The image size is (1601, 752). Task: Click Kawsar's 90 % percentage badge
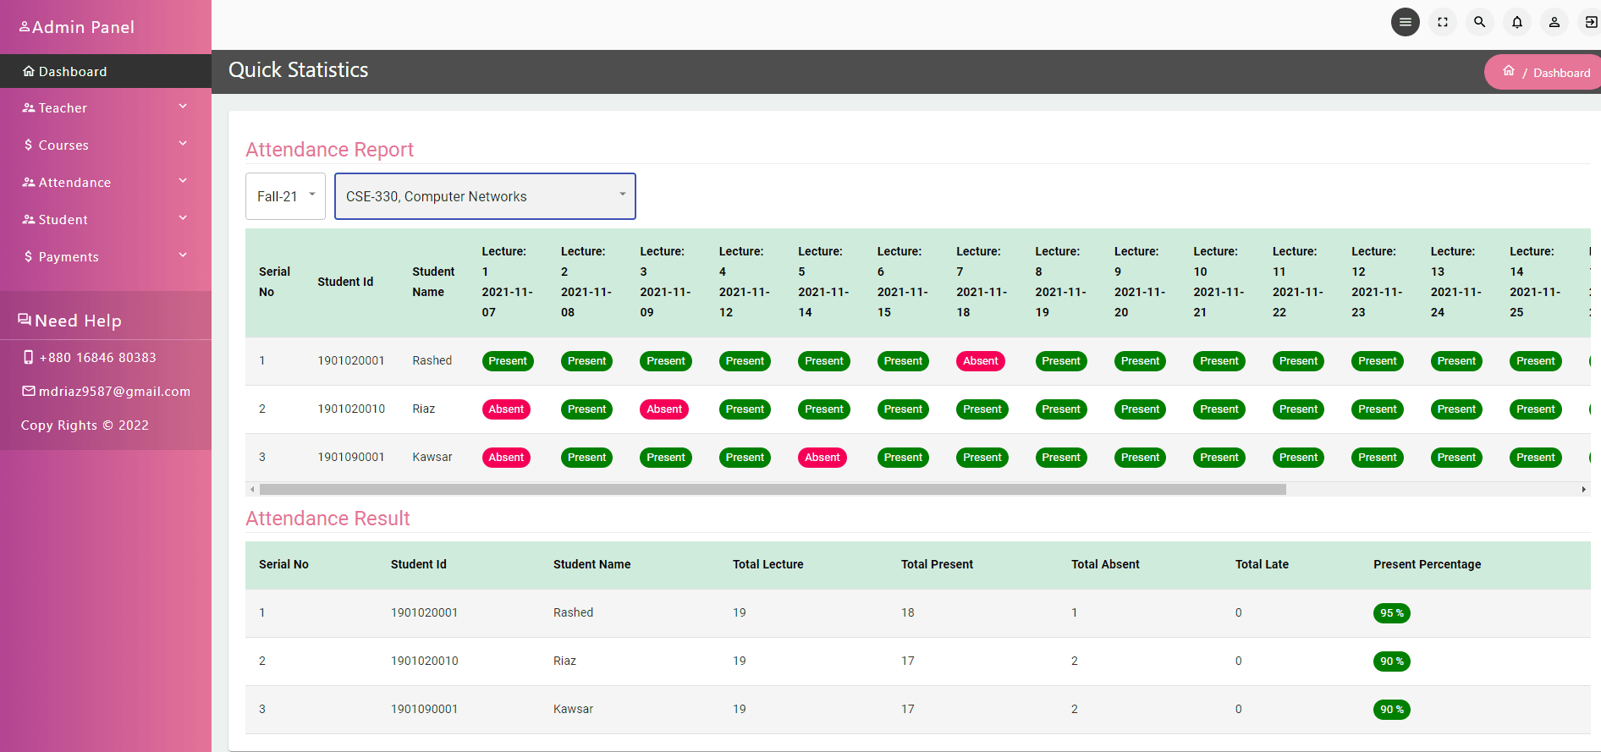[1392, 710]
